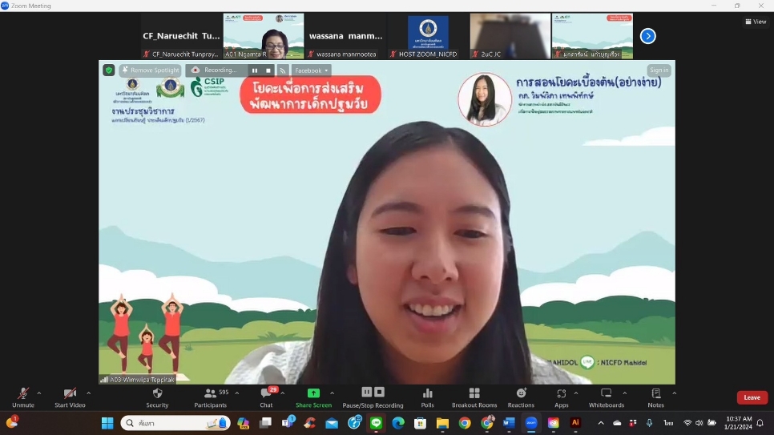Click the green Share Screen icon
The width and height of the screenshot is (774, 435).
point(313,393)
